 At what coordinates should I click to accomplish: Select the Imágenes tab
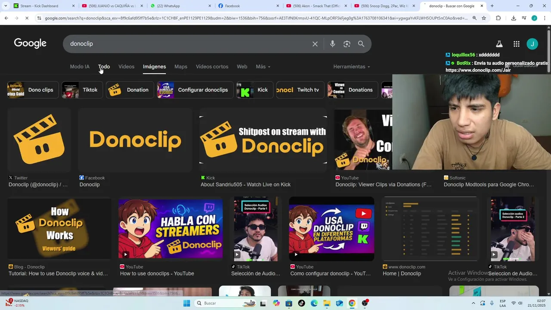[155, 67]
